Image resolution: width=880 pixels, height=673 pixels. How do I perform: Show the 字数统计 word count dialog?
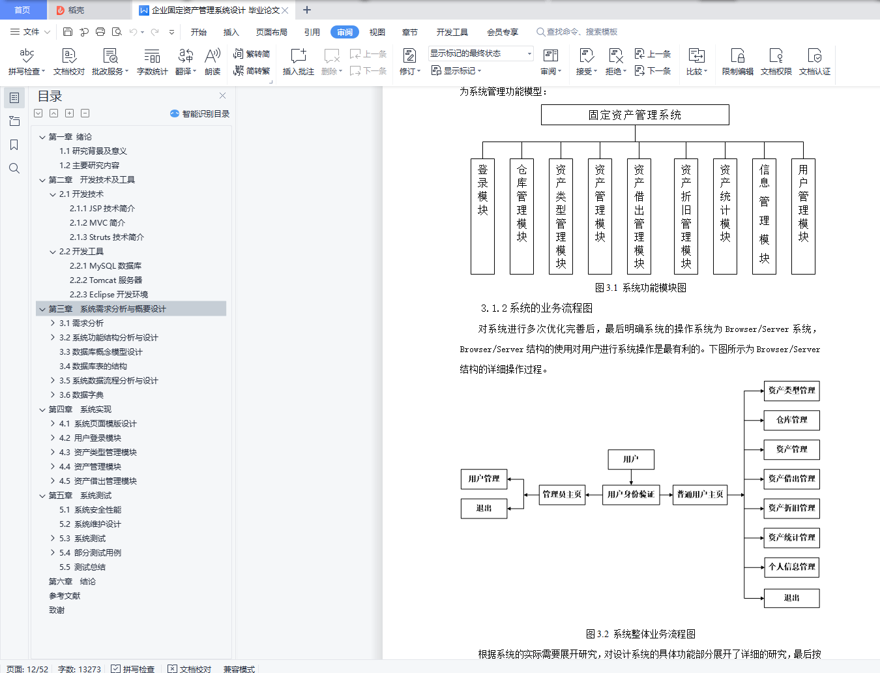pos(152,61)
